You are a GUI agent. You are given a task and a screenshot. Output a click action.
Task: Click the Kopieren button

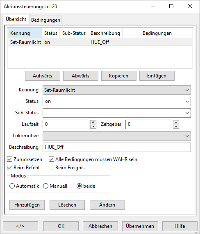pyautogui.click(x=119, y=76)
